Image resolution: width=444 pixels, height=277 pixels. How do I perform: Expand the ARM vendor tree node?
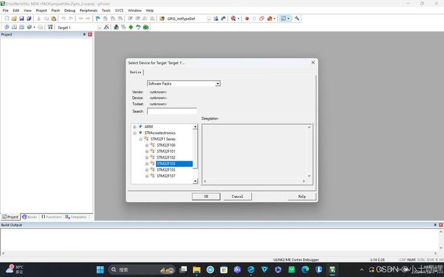click(134, 127)
